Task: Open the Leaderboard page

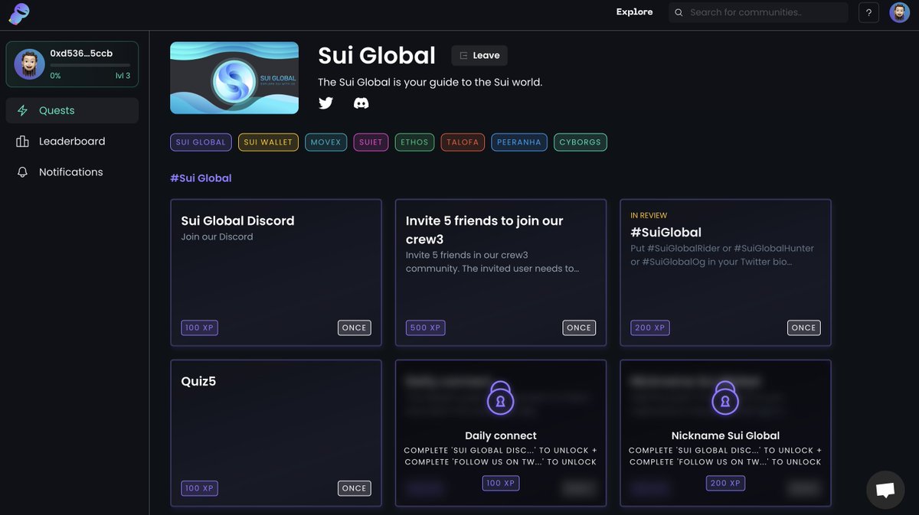Action: coord(72,142)
